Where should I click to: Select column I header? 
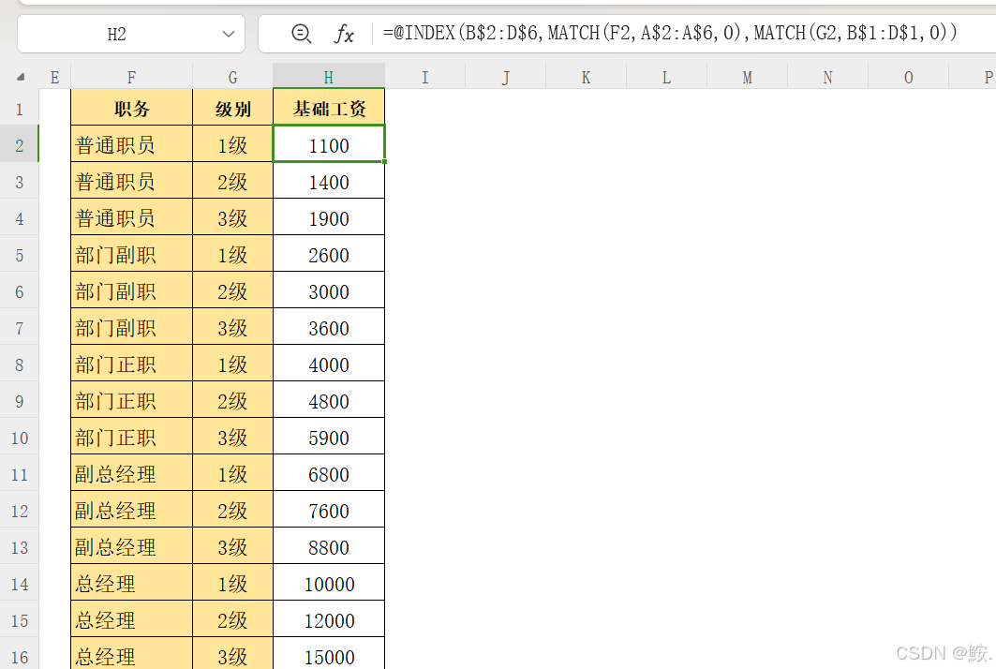pos(425,77)
